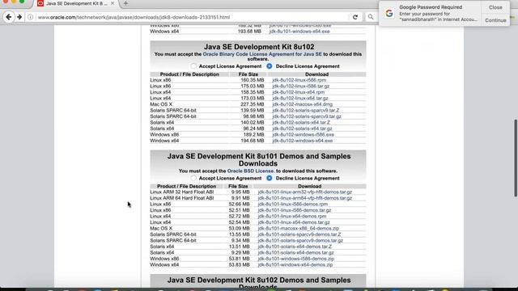The height and width of the screenshot is (291, 518).
Task: Download jdk-8u101-solaris-x64-demos.tar.Z
Action: coord(295,247)
